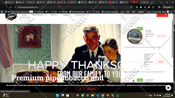Open the weather widget showing Clear

pyautogui.click(x=6, y=95)
